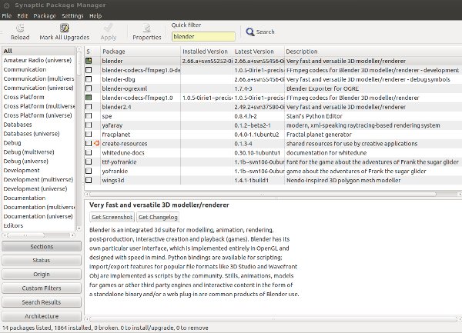Select the Documentation section

(x=38, y=198)
